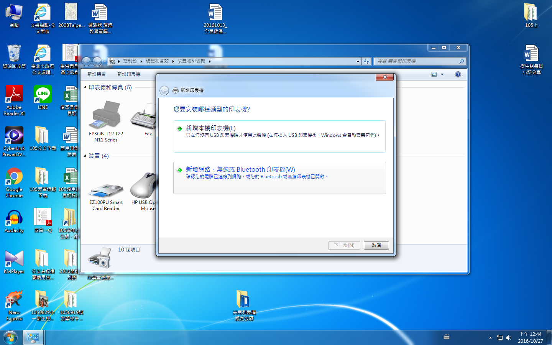552x345 pixels.
Task: Open the address bar history dropdown
Action: (x=358, y=61)
